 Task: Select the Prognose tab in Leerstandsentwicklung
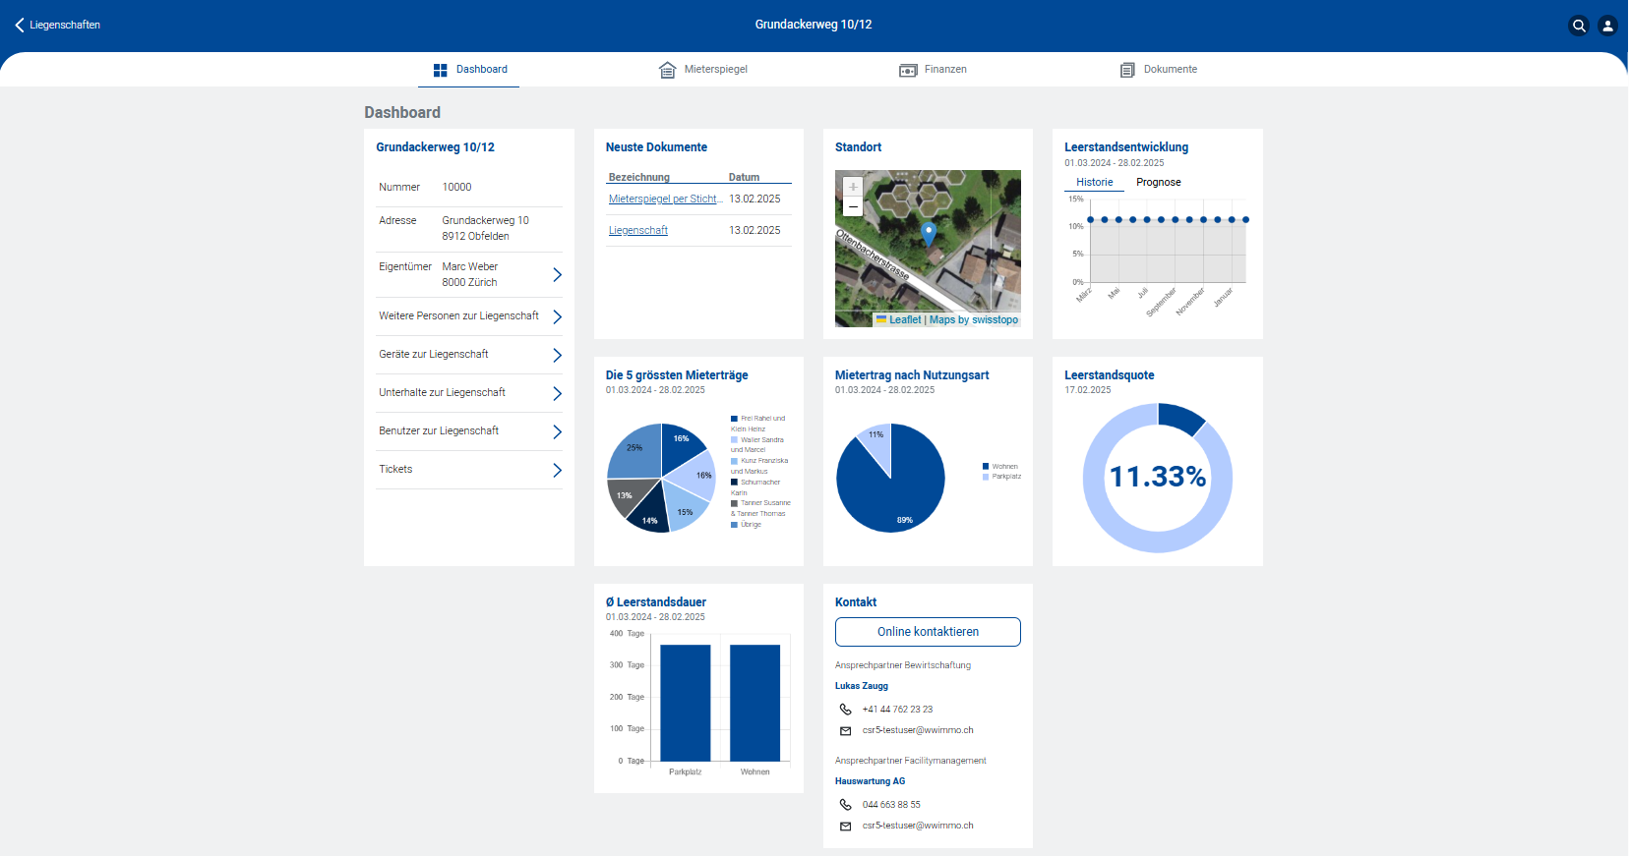point(1158,183)
